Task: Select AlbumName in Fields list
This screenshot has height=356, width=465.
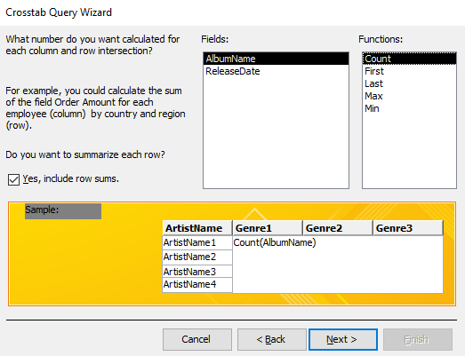Action: [x=276, y=59]
